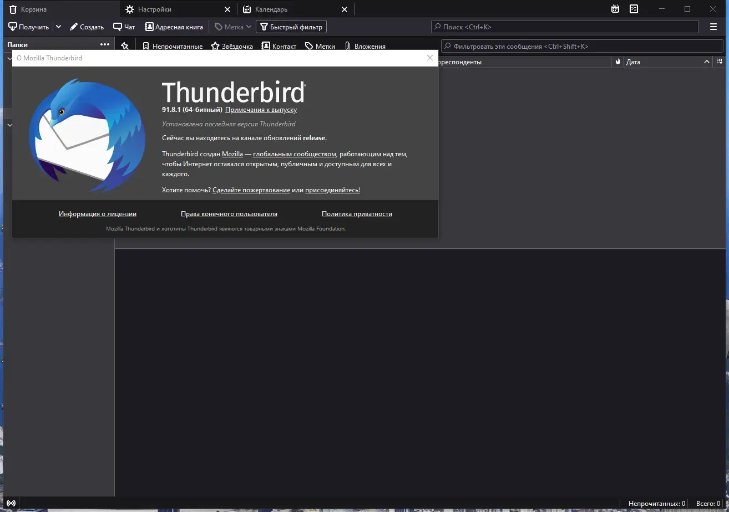Sort by the Корреспонденты column
The width and height of the screenshot is (729, 512).
(524, 62)
